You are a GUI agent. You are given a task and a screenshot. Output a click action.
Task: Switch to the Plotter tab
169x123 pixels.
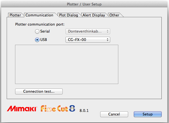[x=15, y=15]
